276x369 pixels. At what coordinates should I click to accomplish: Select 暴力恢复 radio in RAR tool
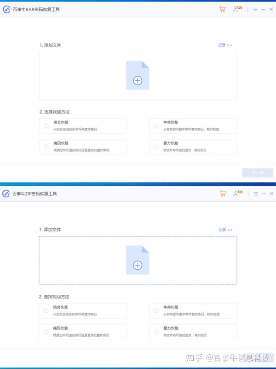156,147
